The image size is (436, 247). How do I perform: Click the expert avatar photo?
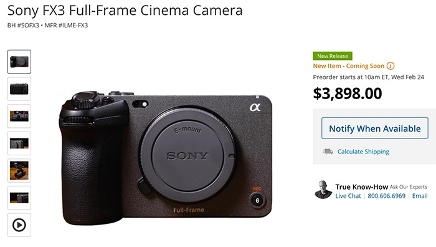323,190
